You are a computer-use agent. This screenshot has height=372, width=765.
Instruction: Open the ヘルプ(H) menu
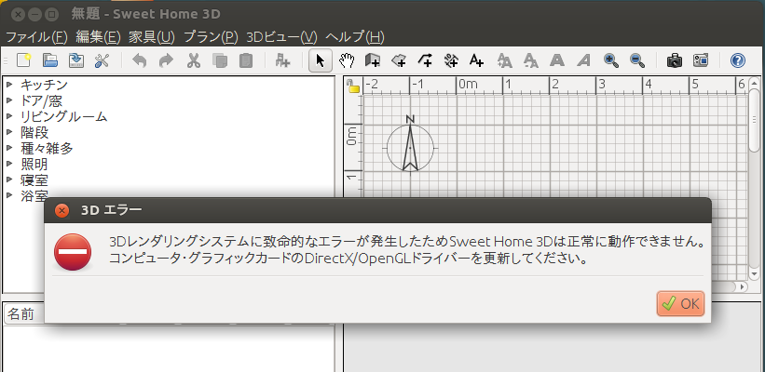tap(355, 37)
